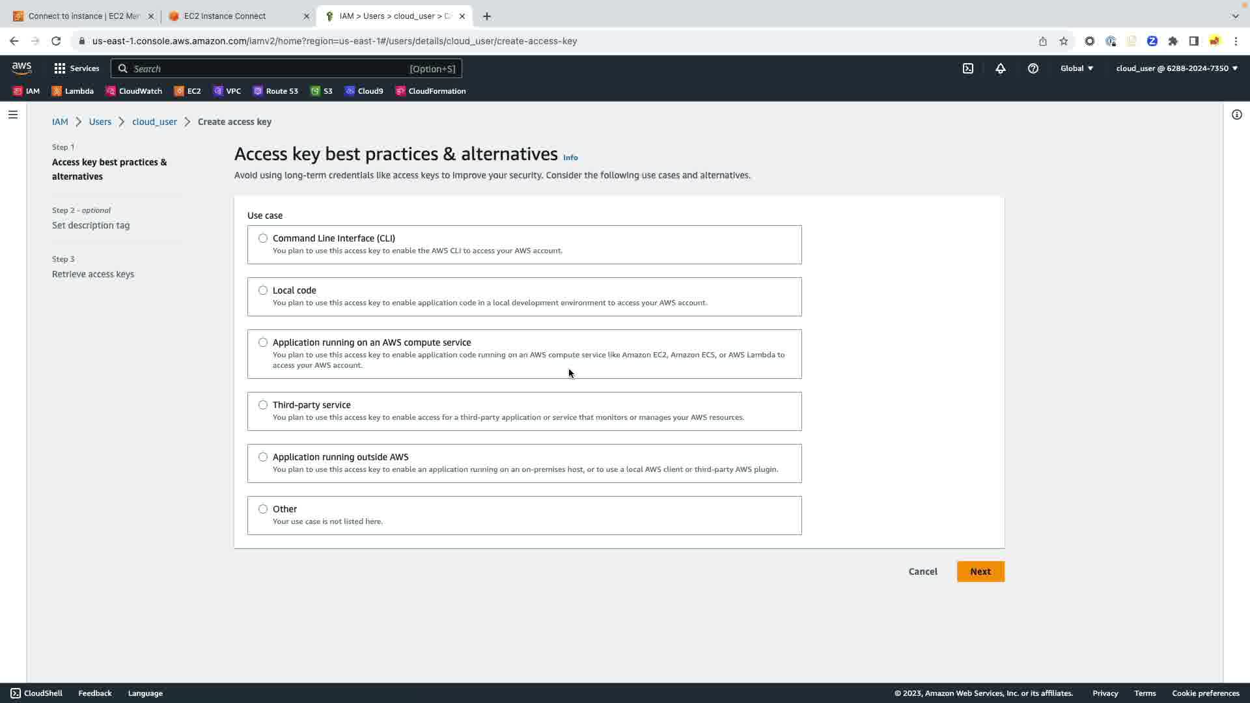This screenshot has width=1250, height=703.
Task: Click the help question mark icon
Action: [x=1033, y=68]
